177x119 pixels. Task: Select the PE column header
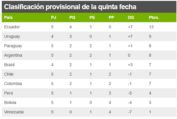[x=92, y=17]
